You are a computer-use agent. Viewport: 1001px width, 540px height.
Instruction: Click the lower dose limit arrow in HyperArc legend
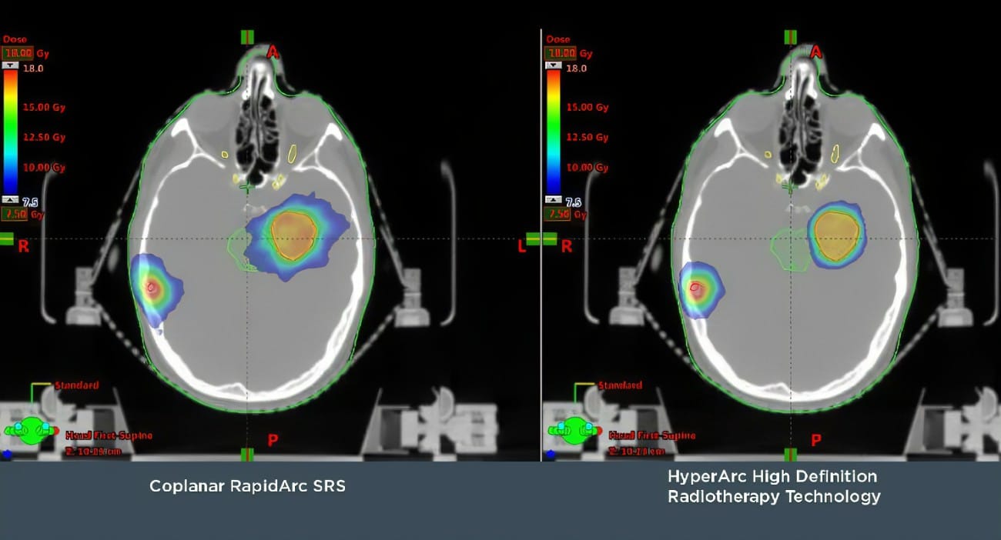point(553,199)
